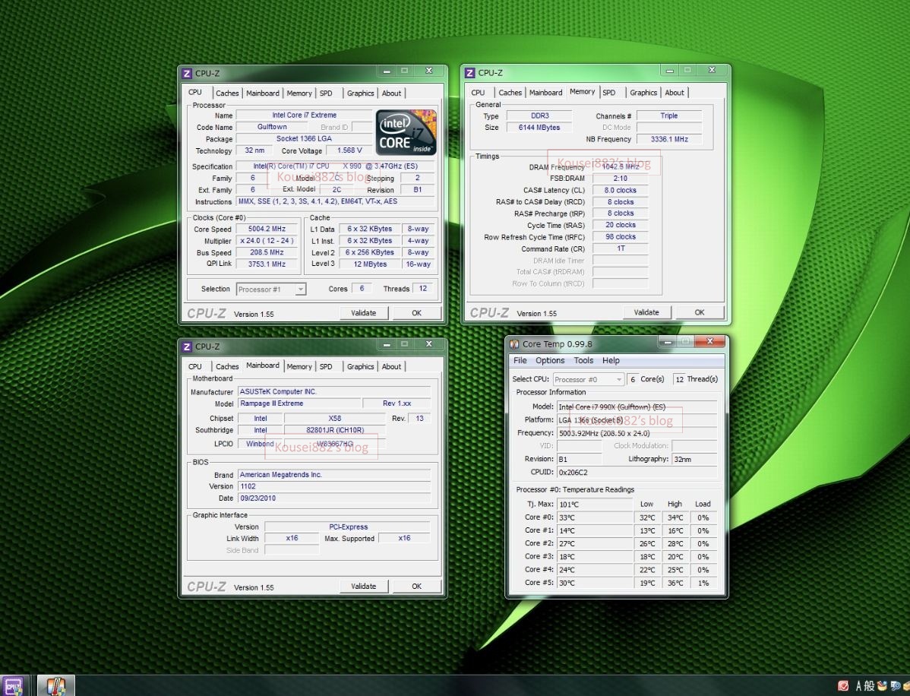Open the Graphics tab in the Memory window
The height and width of the screenshot is (696, 910).
643,92
